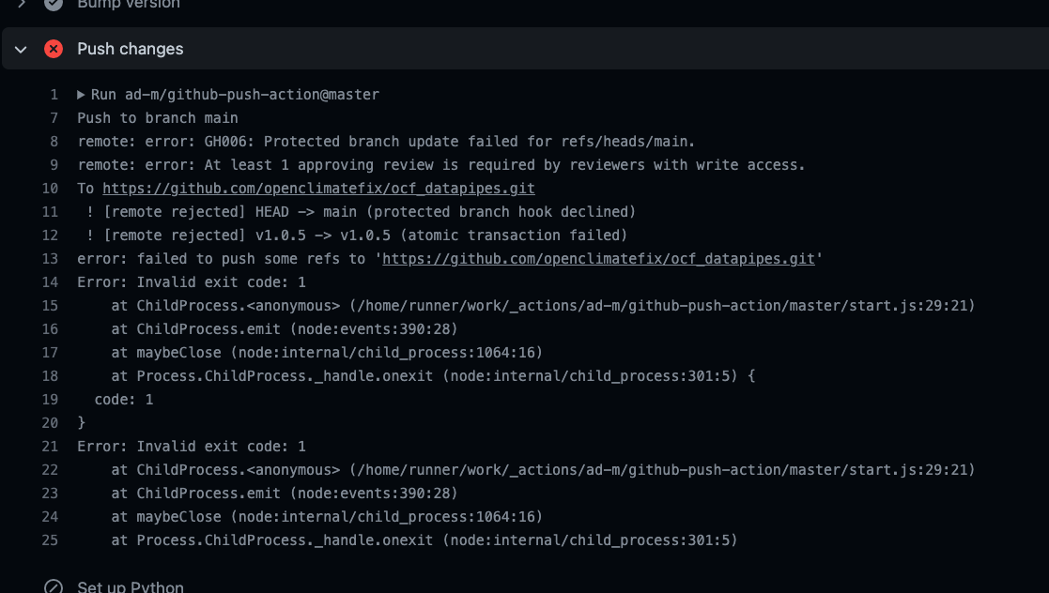Click the Push changes step title

pos(130,48)
